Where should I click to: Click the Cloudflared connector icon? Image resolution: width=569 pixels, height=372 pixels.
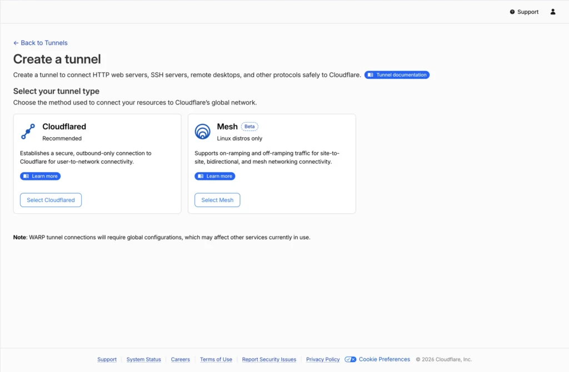(28, 131)
